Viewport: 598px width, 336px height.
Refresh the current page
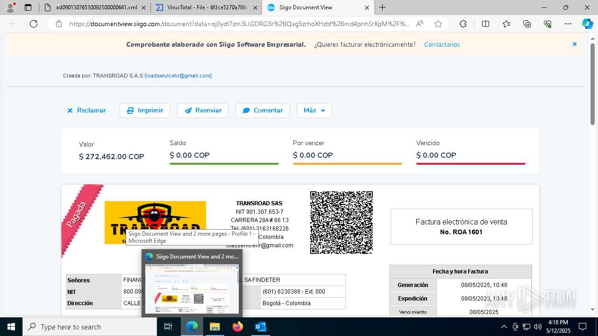33,24
